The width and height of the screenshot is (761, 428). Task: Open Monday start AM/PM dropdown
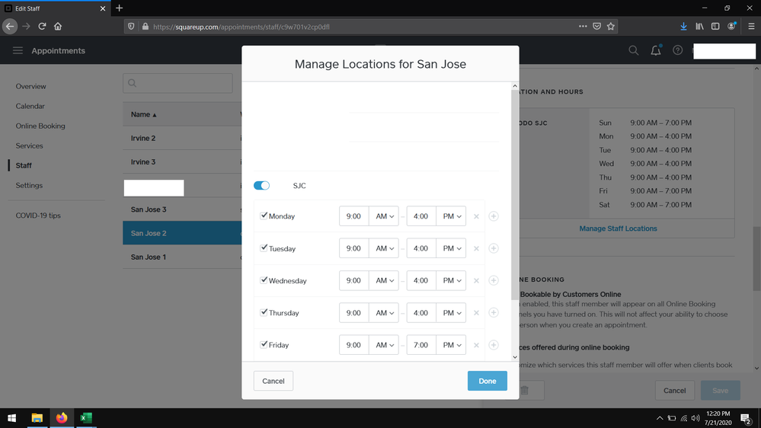tap(384, 216)
